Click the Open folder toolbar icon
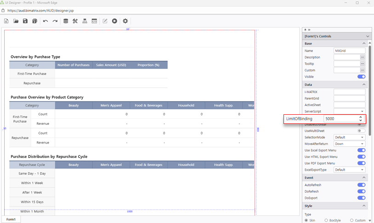Viewport: 374px width, 223px height. [x=16, y=21]
